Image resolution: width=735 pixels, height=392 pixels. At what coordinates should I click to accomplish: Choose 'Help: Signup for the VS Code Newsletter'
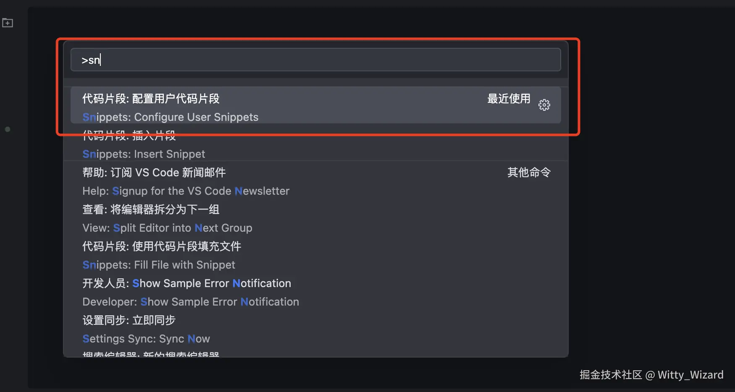pyautogui.click(x=186, y=191)
